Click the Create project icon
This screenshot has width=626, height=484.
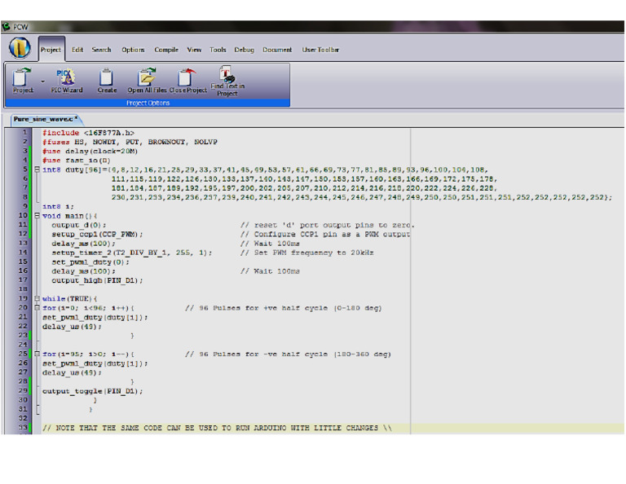click(x=107, y=81)
